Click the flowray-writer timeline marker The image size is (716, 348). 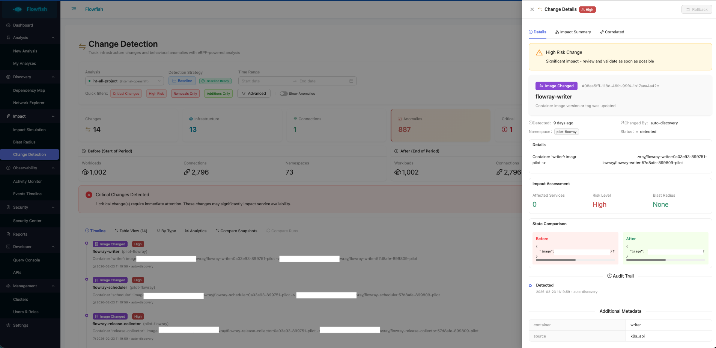(87, 243)
